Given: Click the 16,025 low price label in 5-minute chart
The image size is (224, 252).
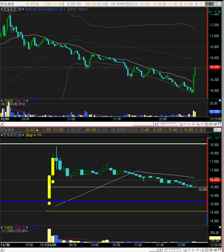Looking at the screenshot, I should coord(203,190).
